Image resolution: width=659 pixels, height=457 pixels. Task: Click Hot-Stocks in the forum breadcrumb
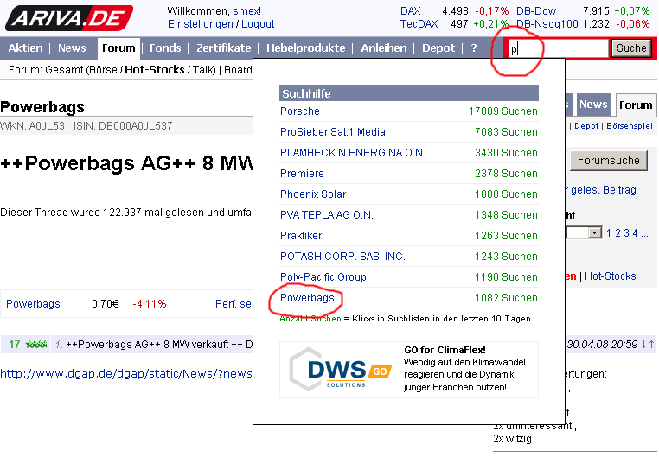point(155,70)
